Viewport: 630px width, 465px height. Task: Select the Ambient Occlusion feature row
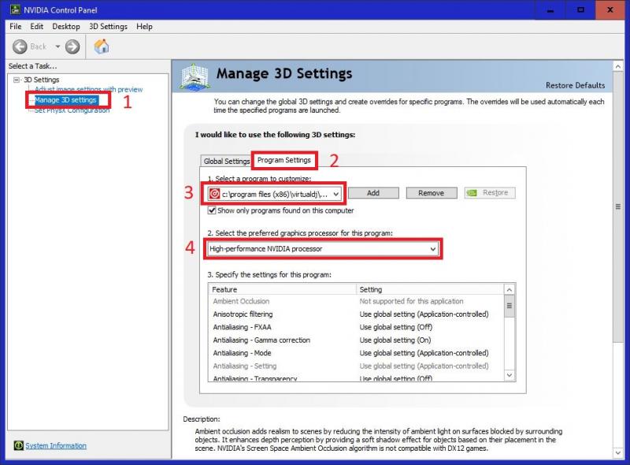coord(356,301)
